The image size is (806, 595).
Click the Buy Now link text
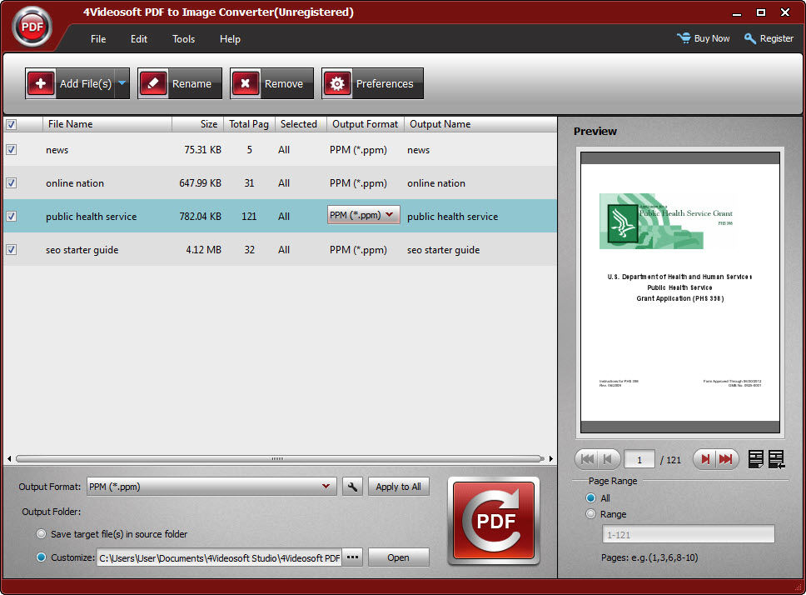(x=711, y=38)
